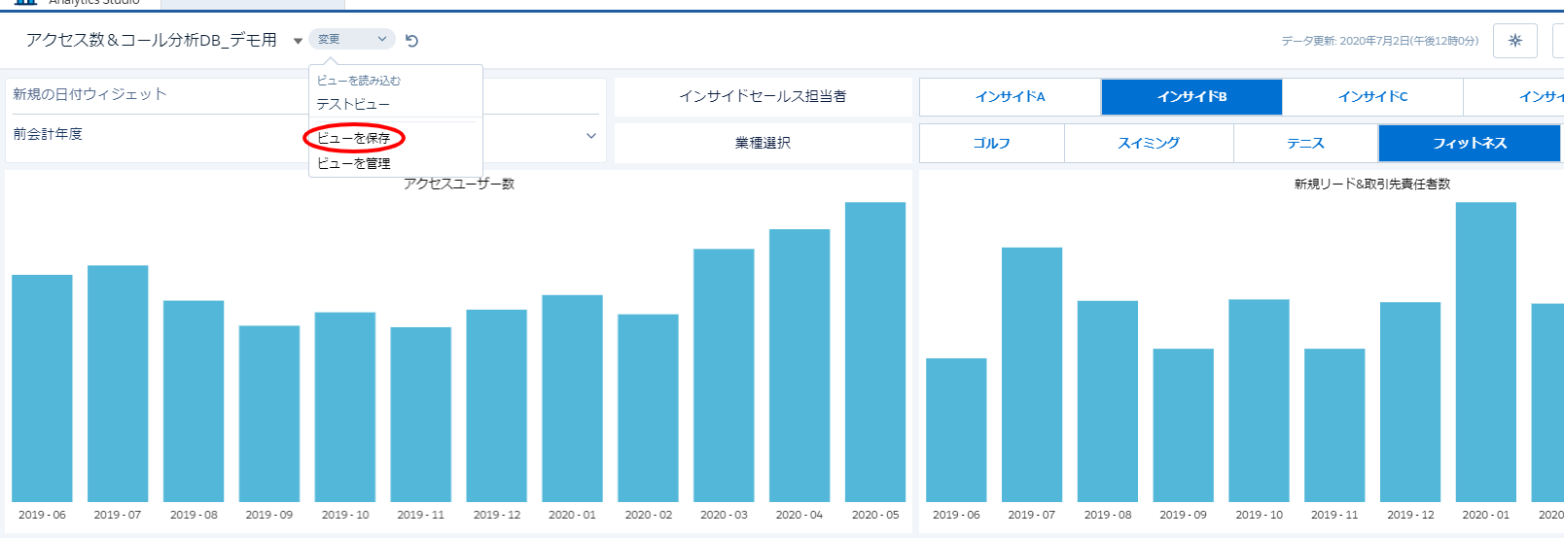
Task: Click the アクセス数＆コール分析DB_デモ用 dashboard title
Action: coord(152,40)
